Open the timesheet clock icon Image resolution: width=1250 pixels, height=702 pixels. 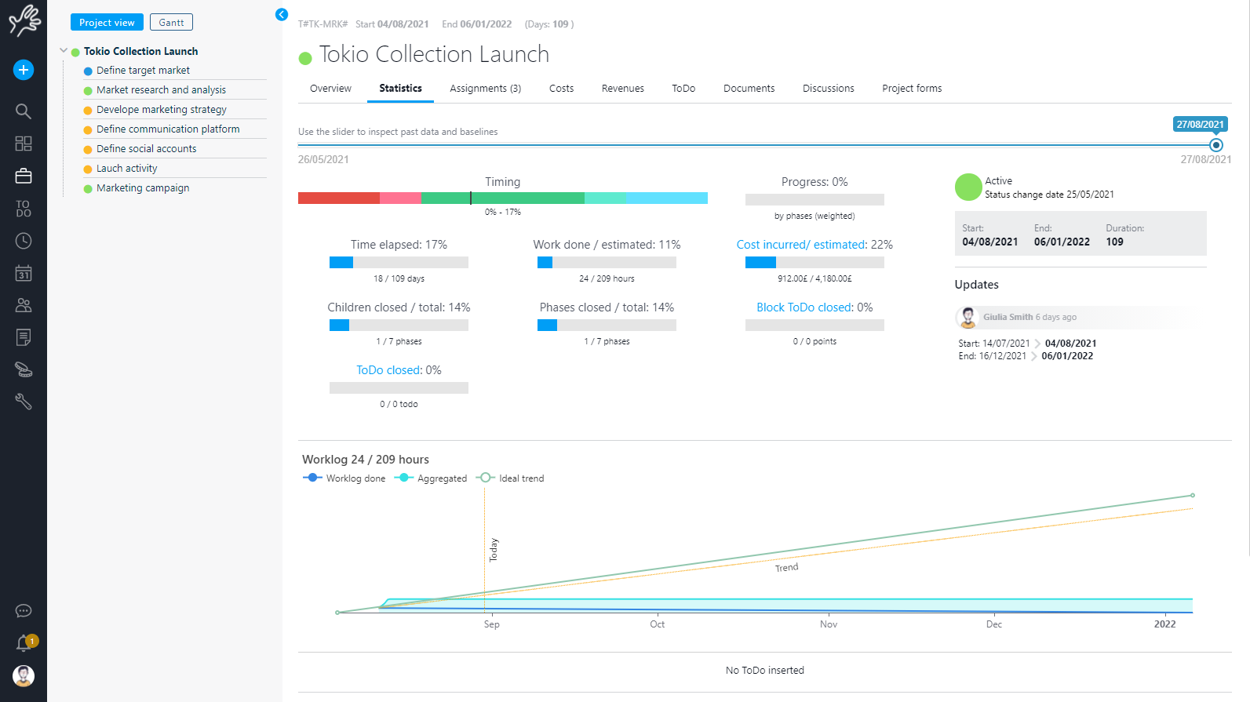tap(24, 241)
